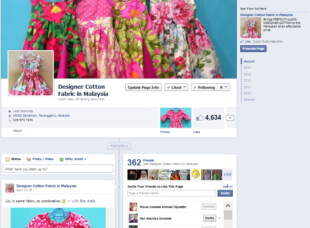Screen dimensions: 310x228
Task: Click the invite list scroll-up arrow
Action: coord(228,206)
